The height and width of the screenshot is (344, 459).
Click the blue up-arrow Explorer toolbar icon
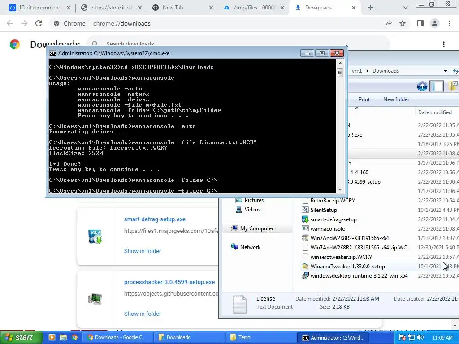(x=422, y=86)
